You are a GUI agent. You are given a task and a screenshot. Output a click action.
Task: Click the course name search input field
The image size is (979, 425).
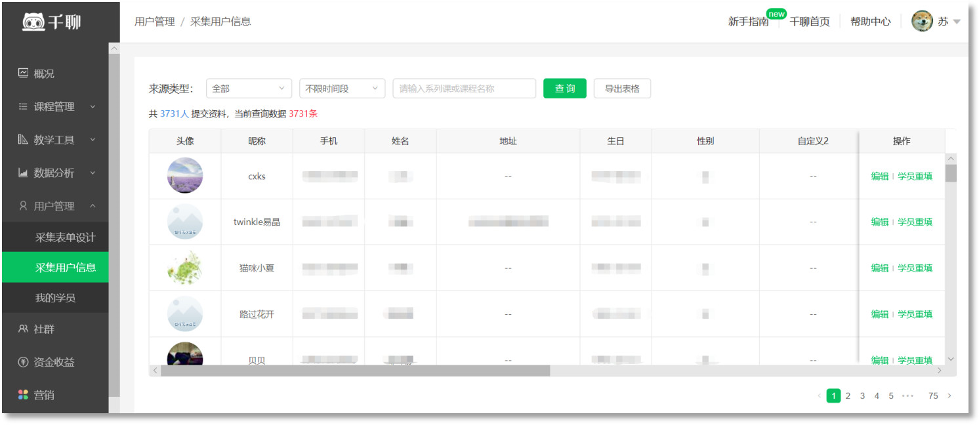tap(464, 89)
